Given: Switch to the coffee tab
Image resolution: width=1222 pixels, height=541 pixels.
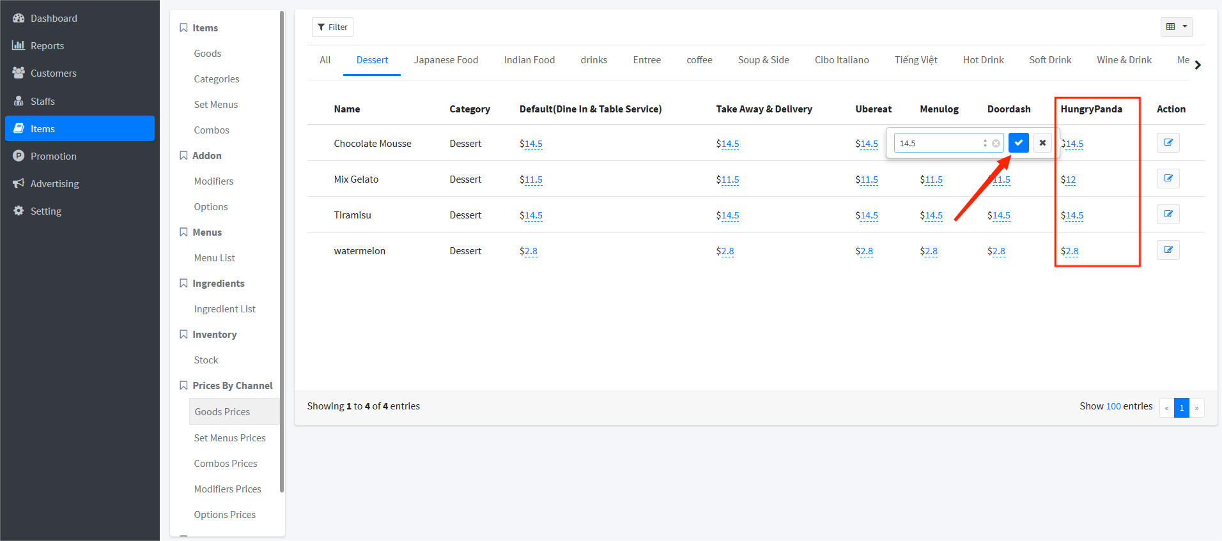Looking at the screenshot, I should click(699, 60).
